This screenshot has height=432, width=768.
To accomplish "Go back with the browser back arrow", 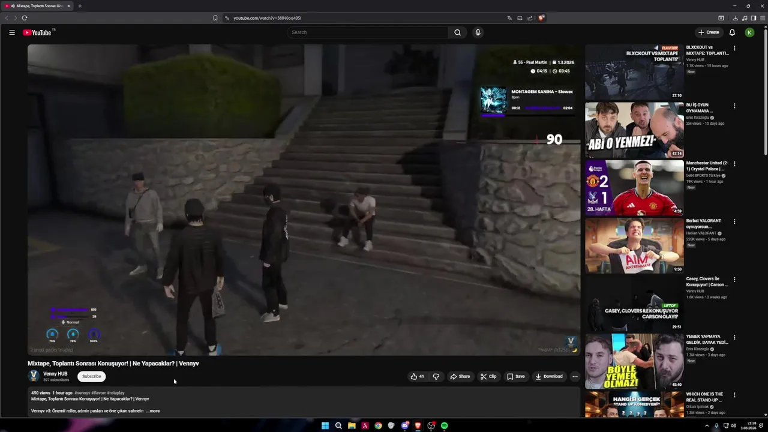I will pyautogui.click(x=7, y=18).
